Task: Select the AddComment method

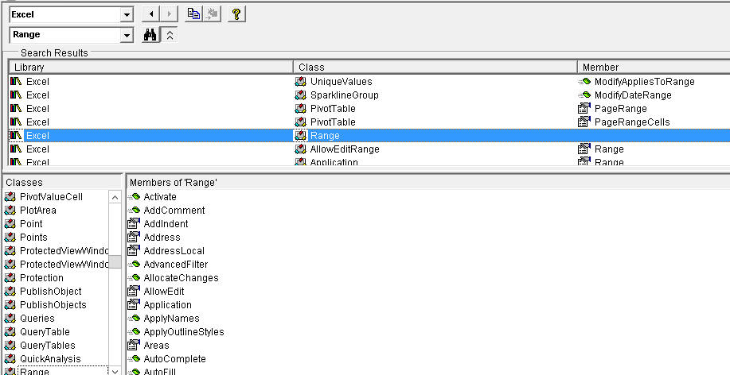Action: [x=174, y=211]
